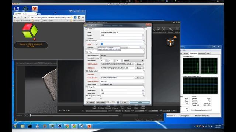Open Qube cube icon on the taskbar

click(x=74, y=126)
